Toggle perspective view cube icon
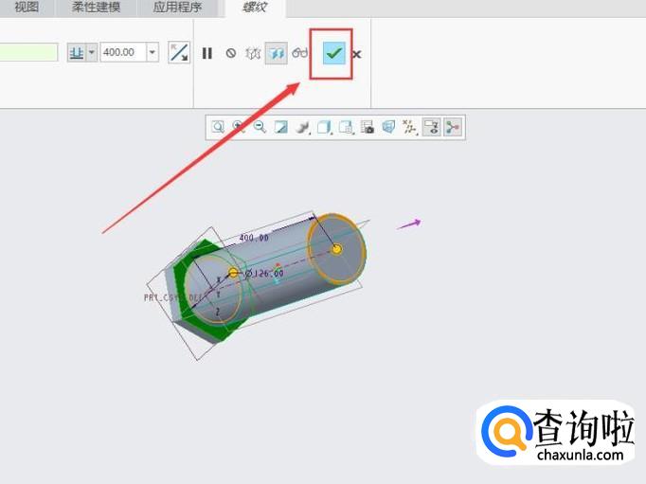 pyautogui.click(x=388, y=127)
